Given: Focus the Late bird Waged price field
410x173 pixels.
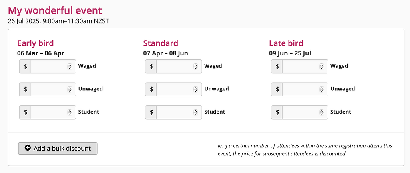Looking at the screenshot, I should point(305,66).
